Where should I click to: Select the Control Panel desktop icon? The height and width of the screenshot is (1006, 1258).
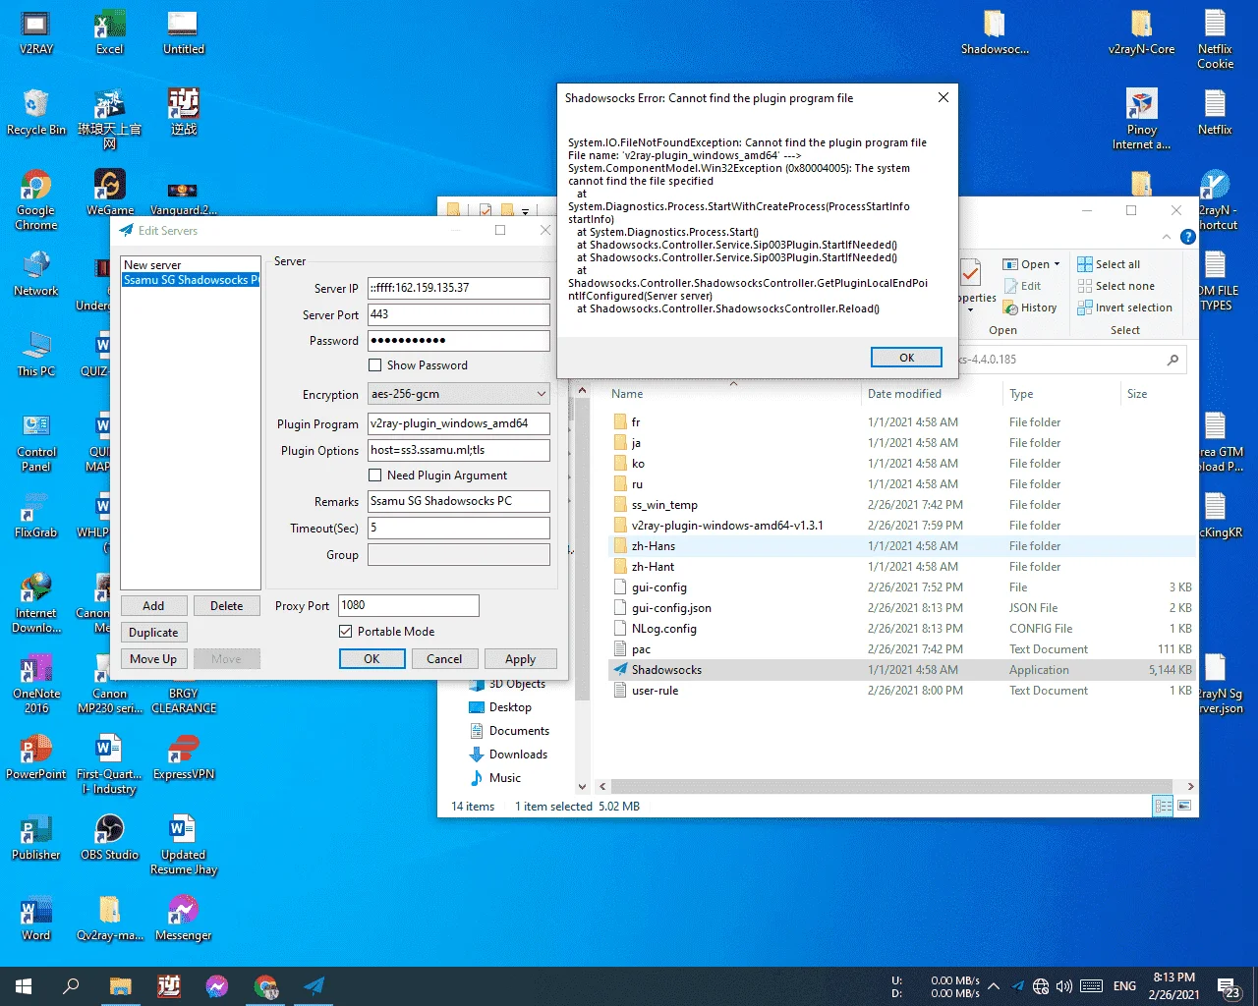(x=36, y=441)
